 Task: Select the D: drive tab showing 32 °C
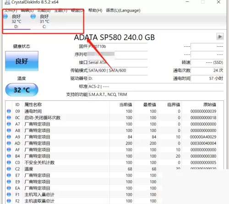(16, 21)
